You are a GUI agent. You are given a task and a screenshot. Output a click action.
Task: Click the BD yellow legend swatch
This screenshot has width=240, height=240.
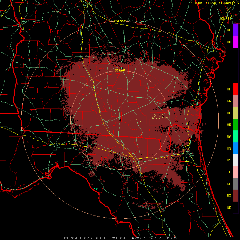235,113
